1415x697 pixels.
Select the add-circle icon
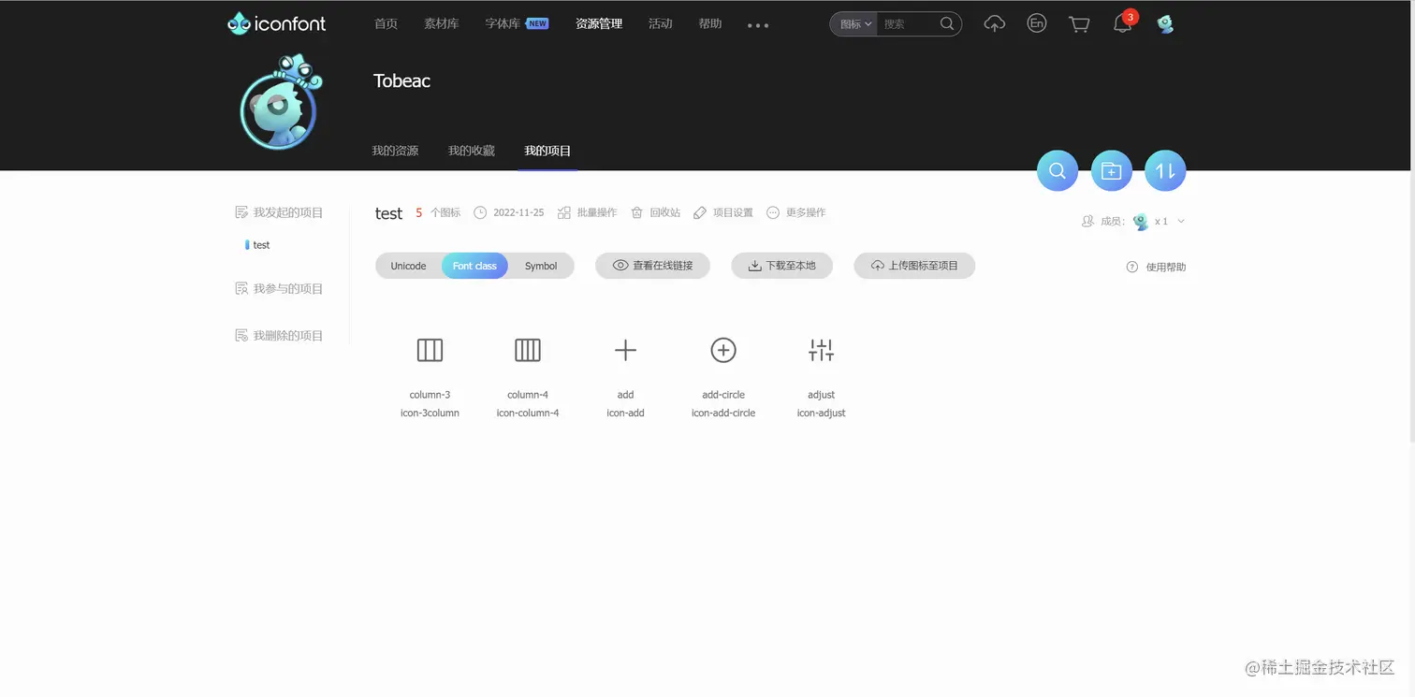(723, 350)
